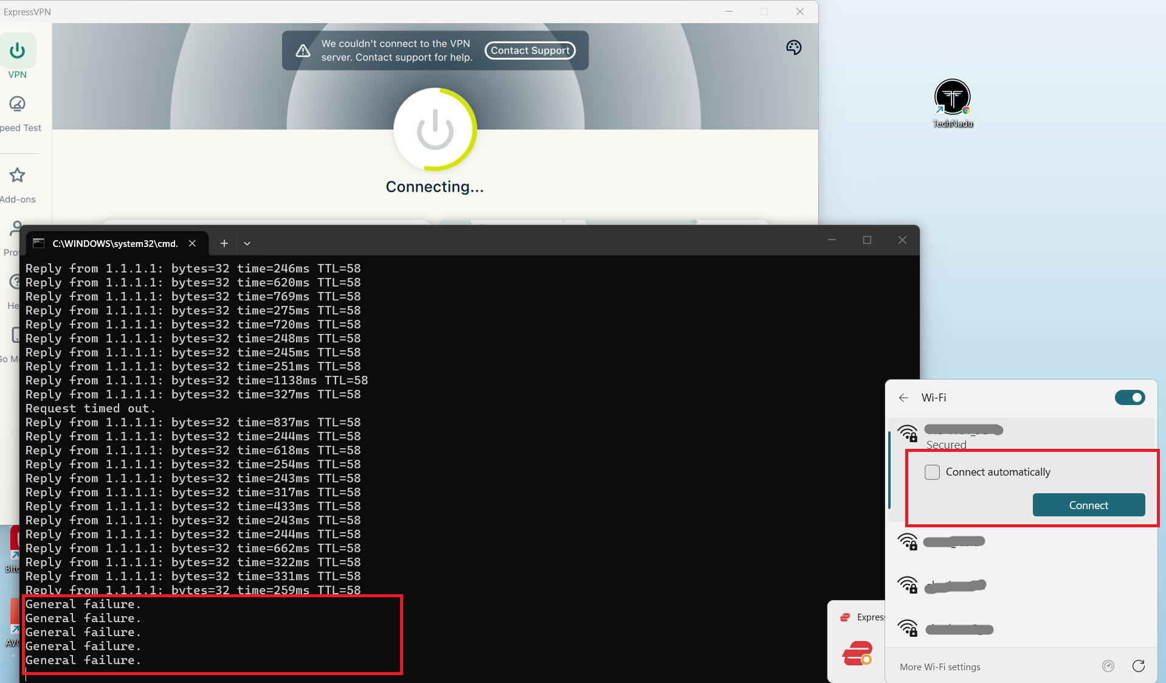Minimize the ExpressVPN window
Viewport: 1166px width, 683px height.
point(729,12)
